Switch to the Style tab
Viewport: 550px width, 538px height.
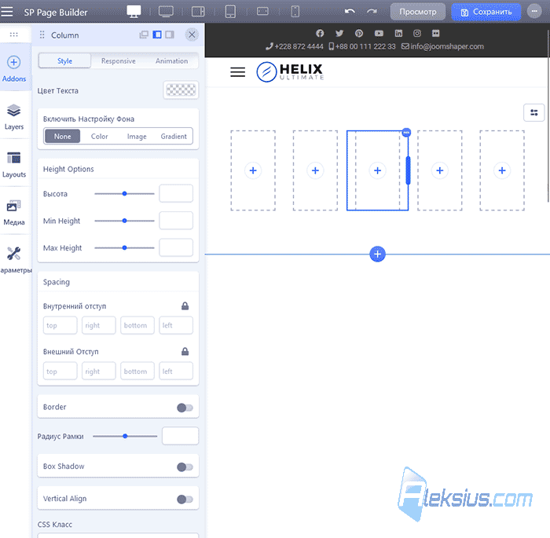tap(65, 60)
